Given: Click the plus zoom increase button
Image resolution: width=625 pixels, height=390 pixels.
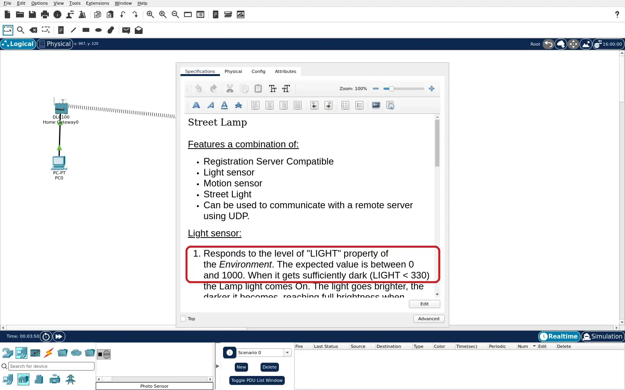Looking at the screenshot, I should 432,89.
